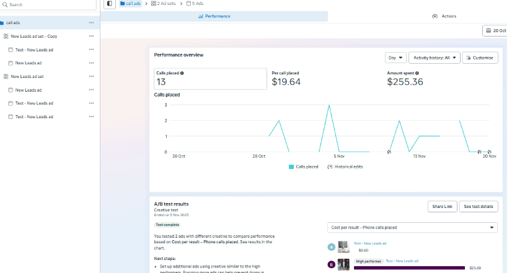This screenshot has height=273, width=517.
Task: Click the ad set icon for New Leads ad set
Action: pyautogui.click(x=6, y=76)
